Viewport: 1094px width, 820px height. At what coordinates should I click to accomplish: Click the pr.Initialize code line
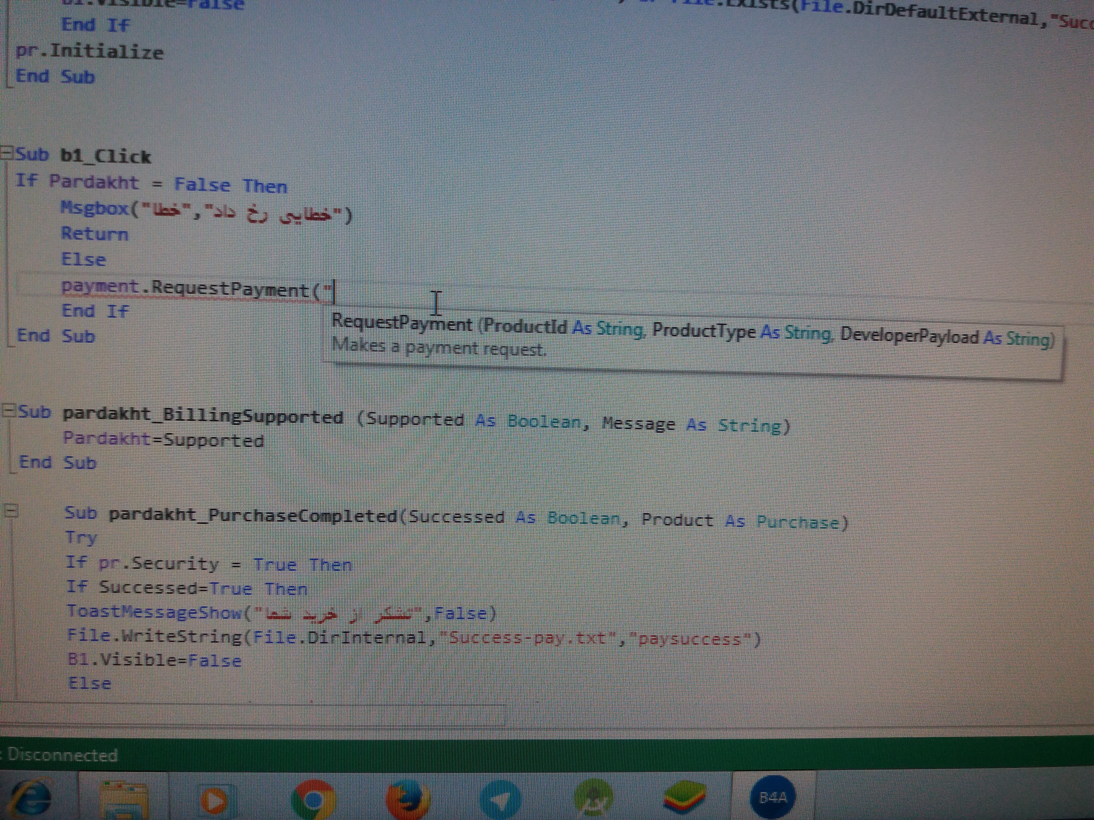tap(89, 51)
